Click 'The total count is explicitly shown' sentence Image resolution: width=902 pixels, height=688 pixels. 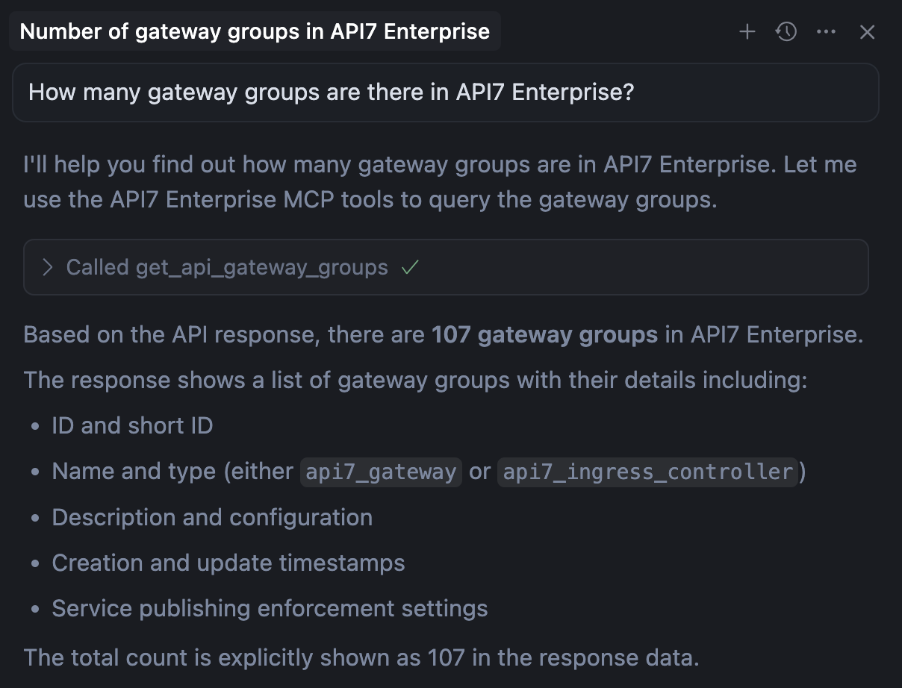(x=361, y=657)
